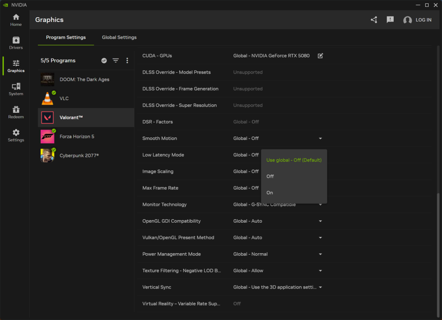Click the "Power Management Mode" label

pos(171,254)
